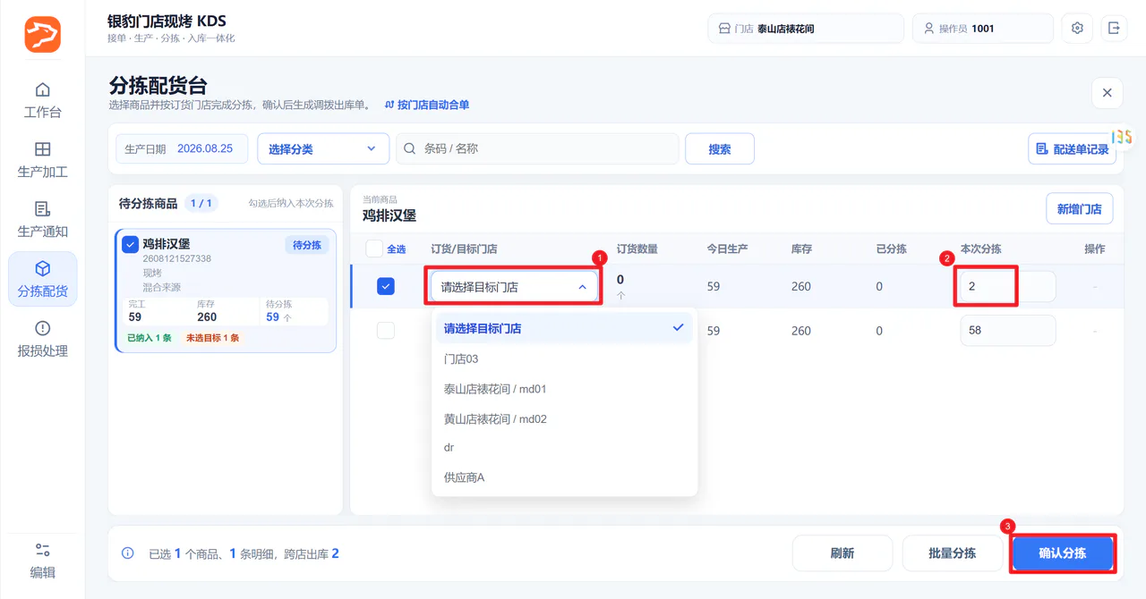1146x599 pixels.
Task: Open 报损处理 page
Action: click(42, 339)
